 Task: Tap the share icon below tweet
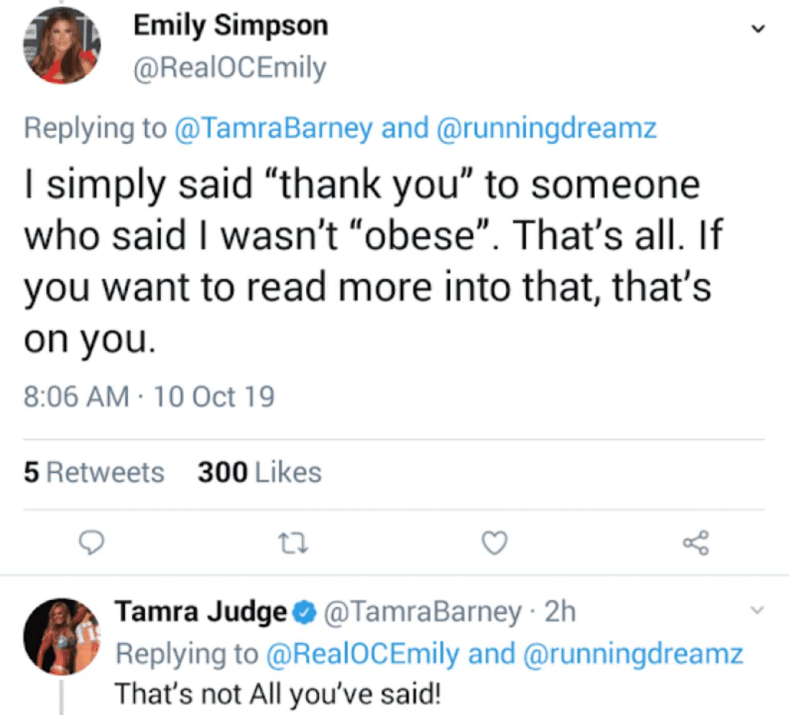[696, 543]
